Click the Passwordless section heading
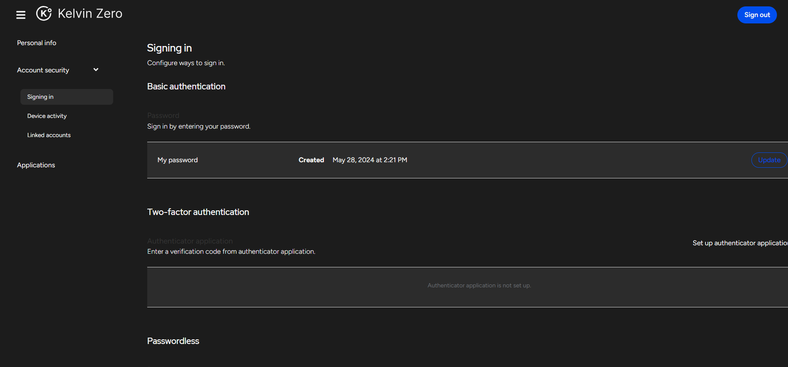The image size is (788, 367). point(173,341)
